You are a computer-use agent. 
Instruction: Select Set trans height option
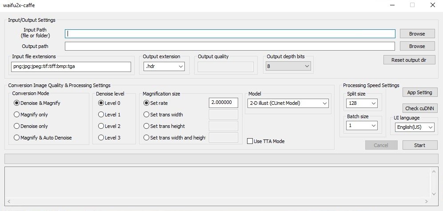tap(164, 126)
